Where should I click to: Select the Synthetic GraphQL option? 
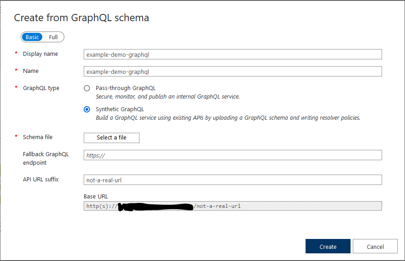click(x=87, y=109)
